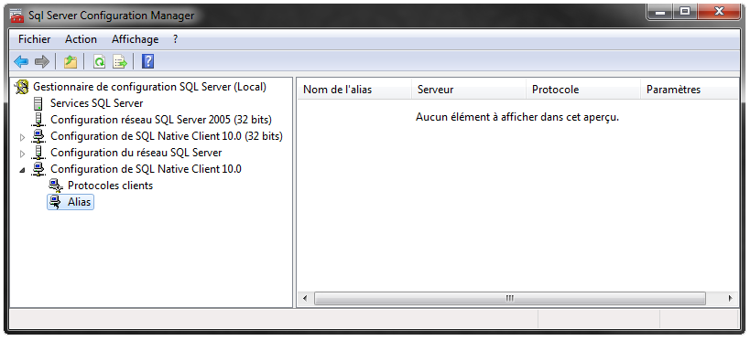Sort by Paramètres column header
The width and height of the screenshot is (750, 340).
pyautogui.click(x=690, y=90)
